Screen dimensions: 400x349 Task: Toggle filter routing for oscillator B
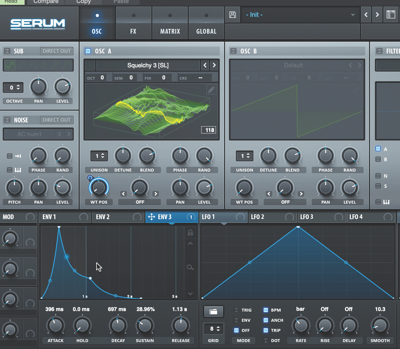[x=378, y=159]
